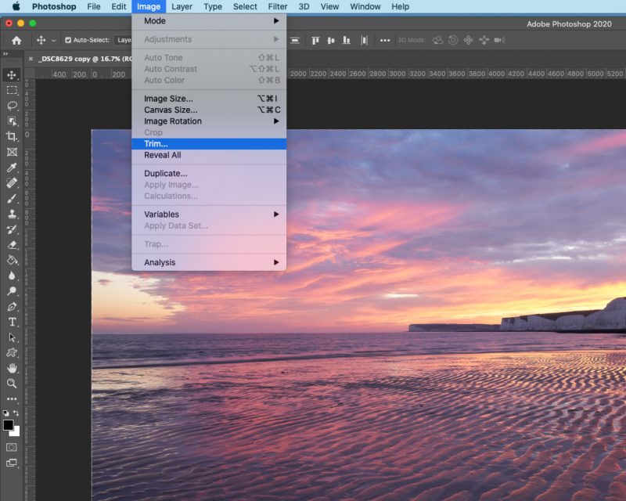
Task: Expand the Mode submenu
Action: coord(180,21)
